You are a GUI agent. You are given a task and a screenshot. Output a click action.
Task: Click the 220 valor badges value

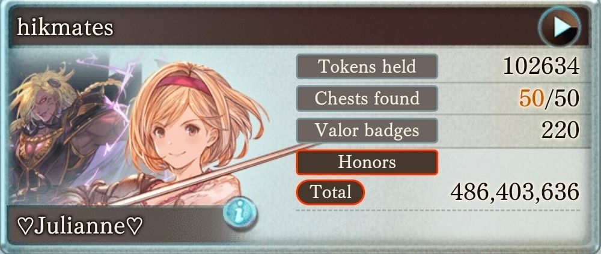click(x=560, y=131)
